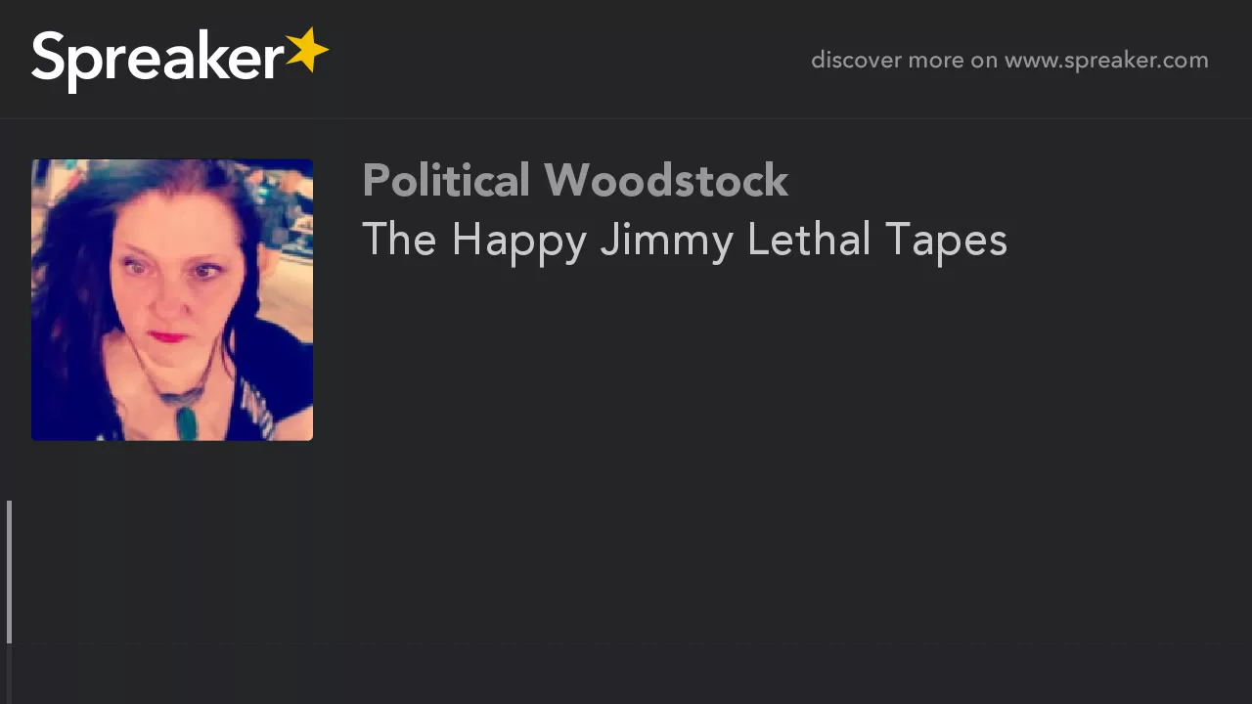Click the green pendant in the cover photo
Screen dimensions: 1252x704
coord(186,421)
